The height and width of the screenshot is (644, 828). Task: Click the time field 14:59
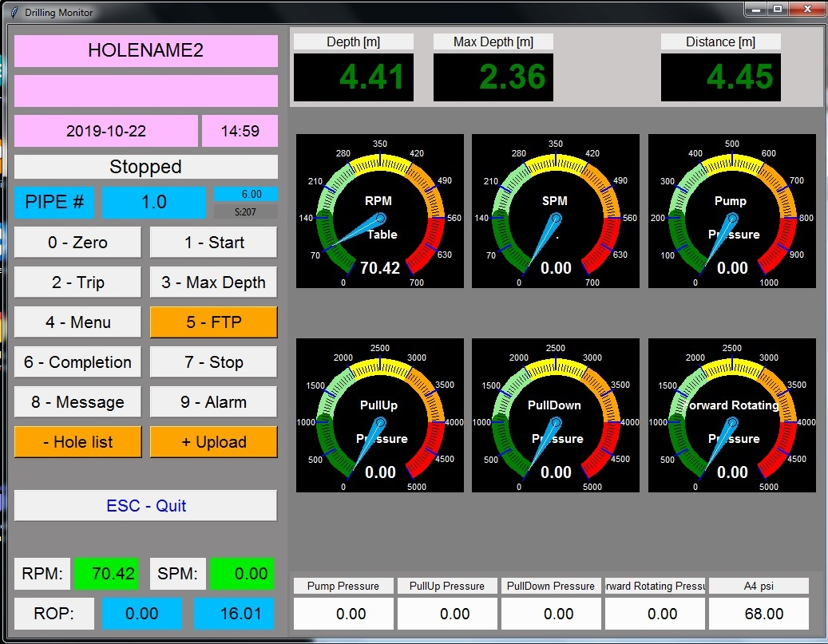pyautogui.click(x=240, y=131)
